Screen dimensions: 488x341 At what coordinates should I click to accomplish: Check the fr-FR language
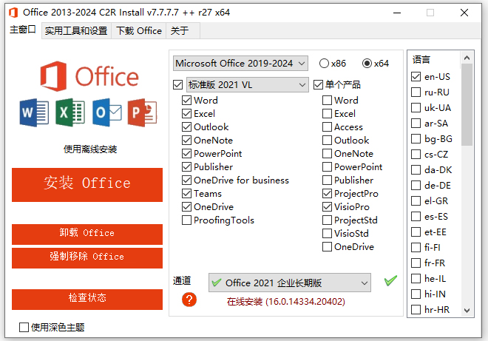pyautogui.click(x=416, y=263)
